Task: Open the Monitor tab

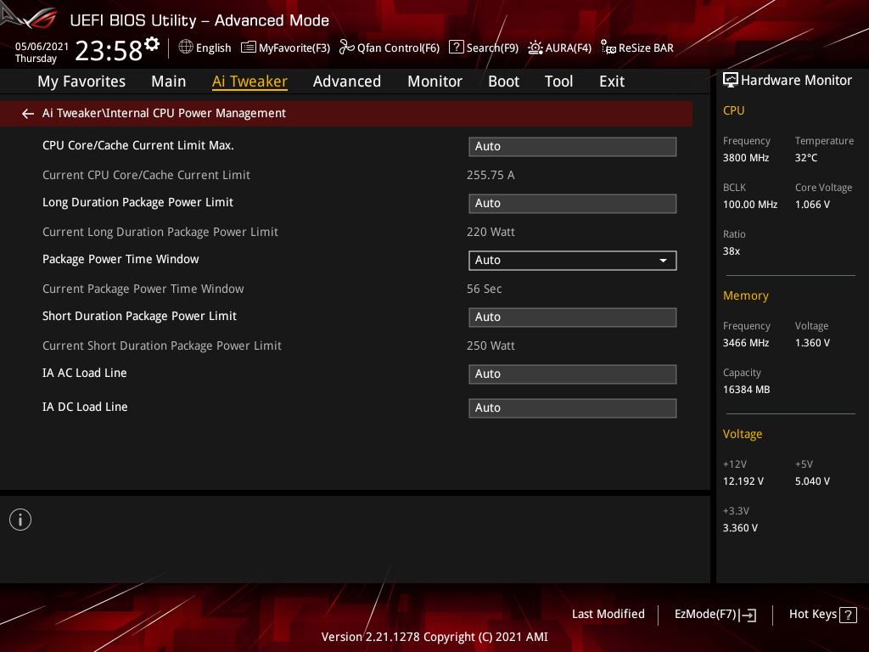Action: (x=435, y=81)
